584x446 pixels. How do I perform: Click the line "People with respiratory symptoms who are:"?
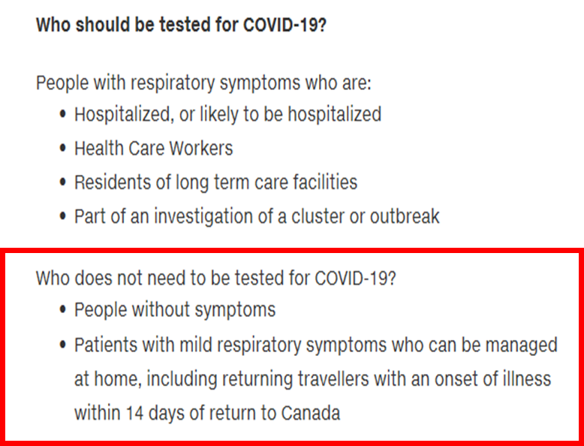(x=203, y=83)
